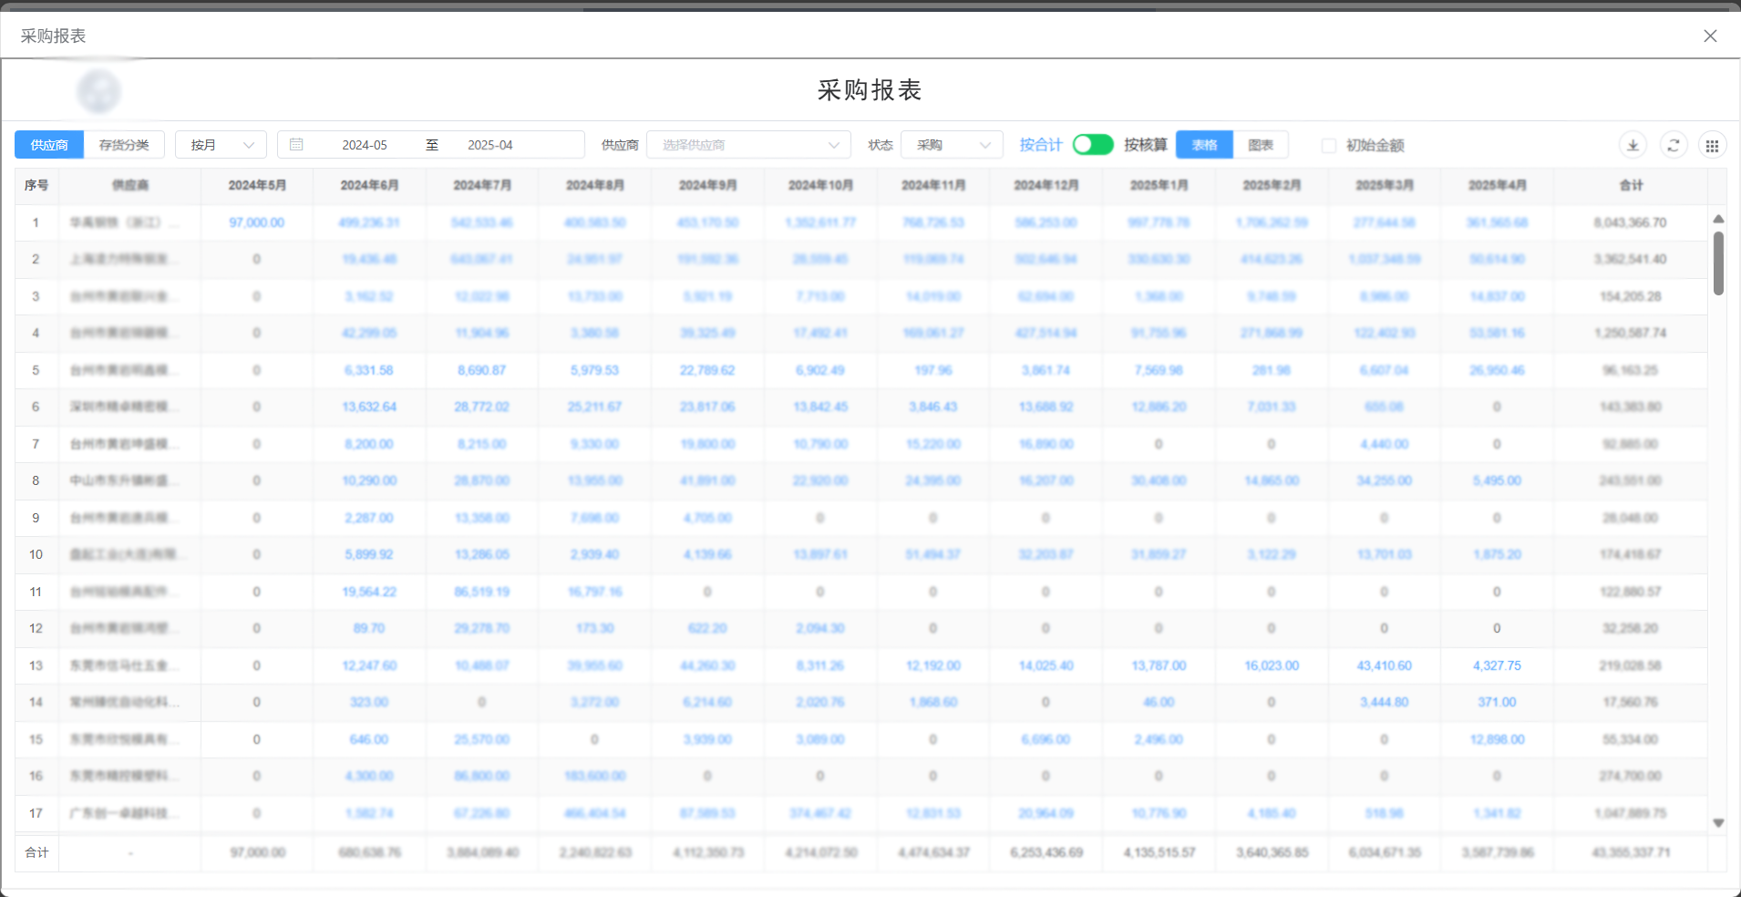Open the 选择供应商 supplier dropdown
This screenshot has width=1741, height=897.
[x=747, y=144]
